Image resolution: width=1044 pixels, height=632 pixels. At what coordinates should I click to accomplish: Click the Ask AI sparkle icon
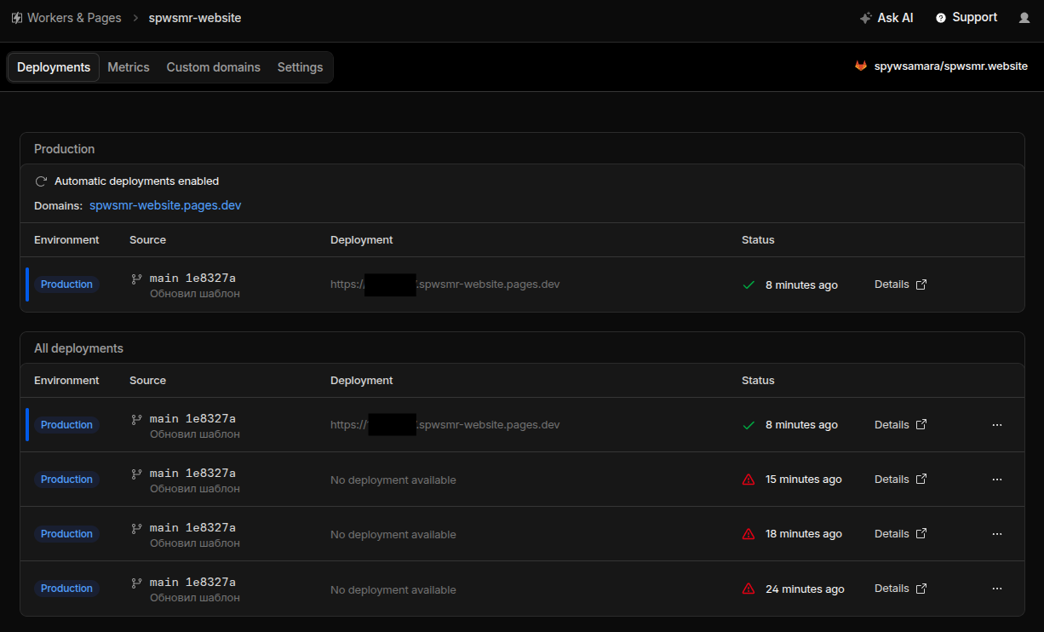click(x=865, y=18)
